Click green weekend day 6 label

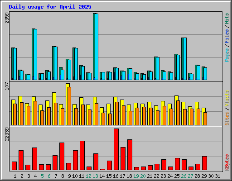(x=49, y=176)
